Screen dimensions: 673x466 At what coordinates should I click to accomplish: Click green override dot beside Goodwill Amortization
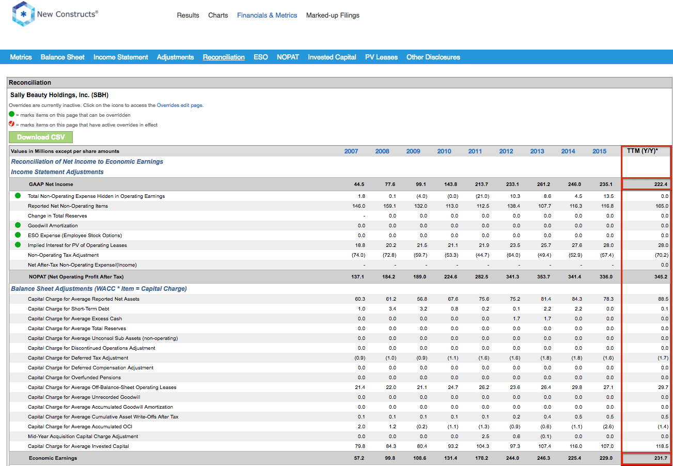point(18,225)
